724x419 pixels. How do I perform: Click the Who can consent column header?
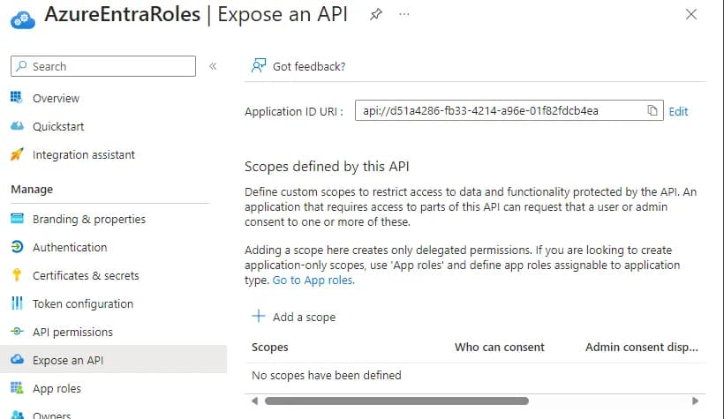pos(499,347)
